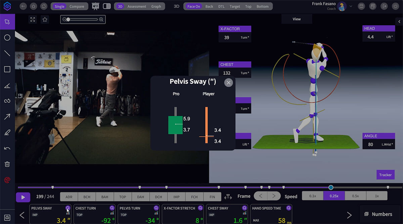Switch to the Graph tab
Image resolution: width=403 pixels, height=224 pixels.
point(156,6)
